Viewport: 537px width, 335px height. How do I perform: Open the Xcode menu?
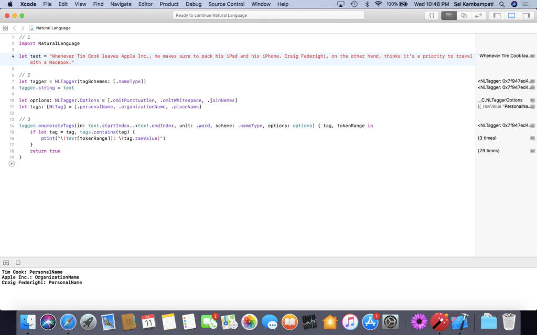pyautogui.click(x=28, y=4)
